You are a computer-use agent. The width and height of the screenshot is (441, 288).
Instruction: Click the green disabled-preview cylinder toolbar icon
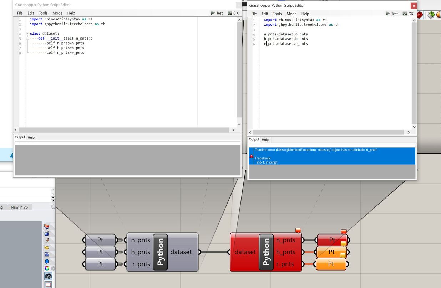point(431,15)
